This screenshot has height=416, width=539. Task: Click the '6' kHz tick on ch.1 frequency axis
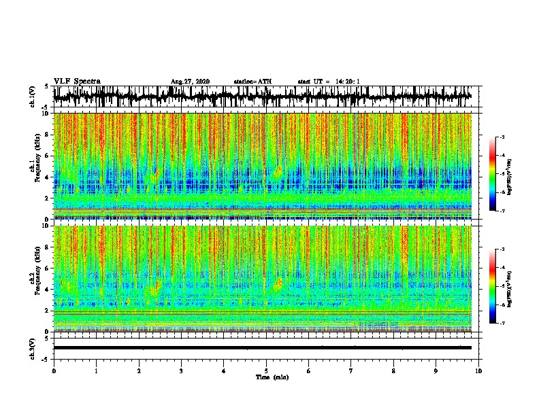[x=47, y=156]
